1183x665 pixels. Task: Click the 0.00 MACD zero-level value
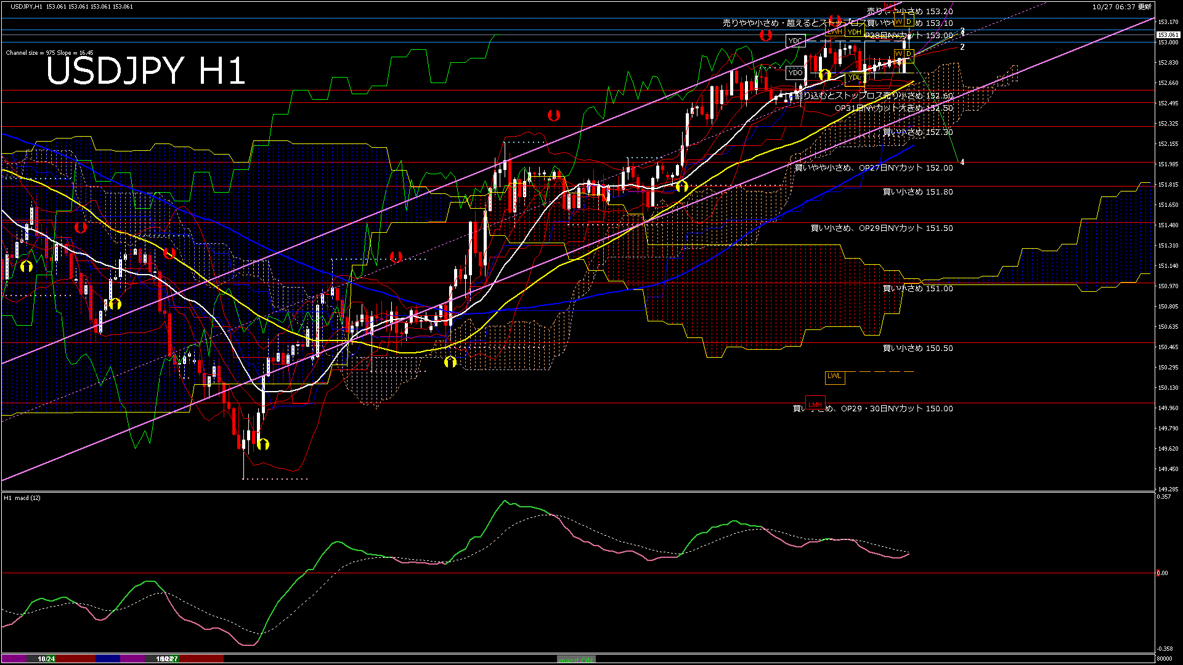1162,573
